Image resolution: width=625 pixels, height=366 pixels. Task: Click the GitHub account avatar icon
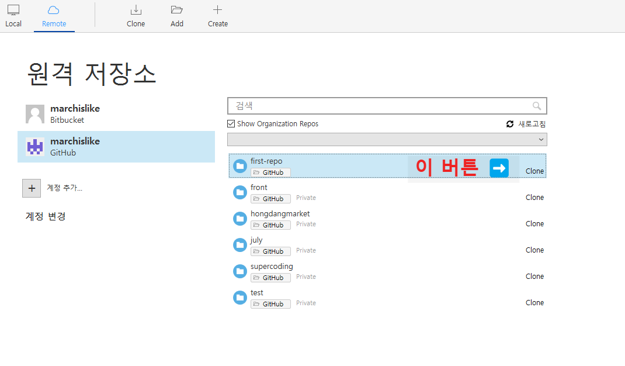tap(35, 147)
